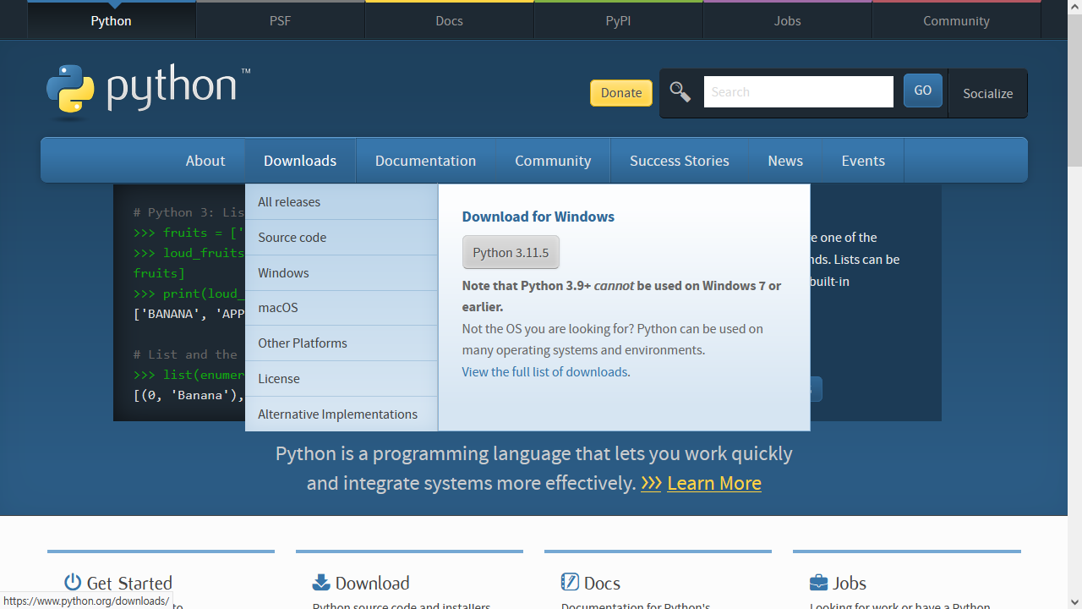Click the Python 3.11.5 download button

pyautogui.click(x=511, y=252)
